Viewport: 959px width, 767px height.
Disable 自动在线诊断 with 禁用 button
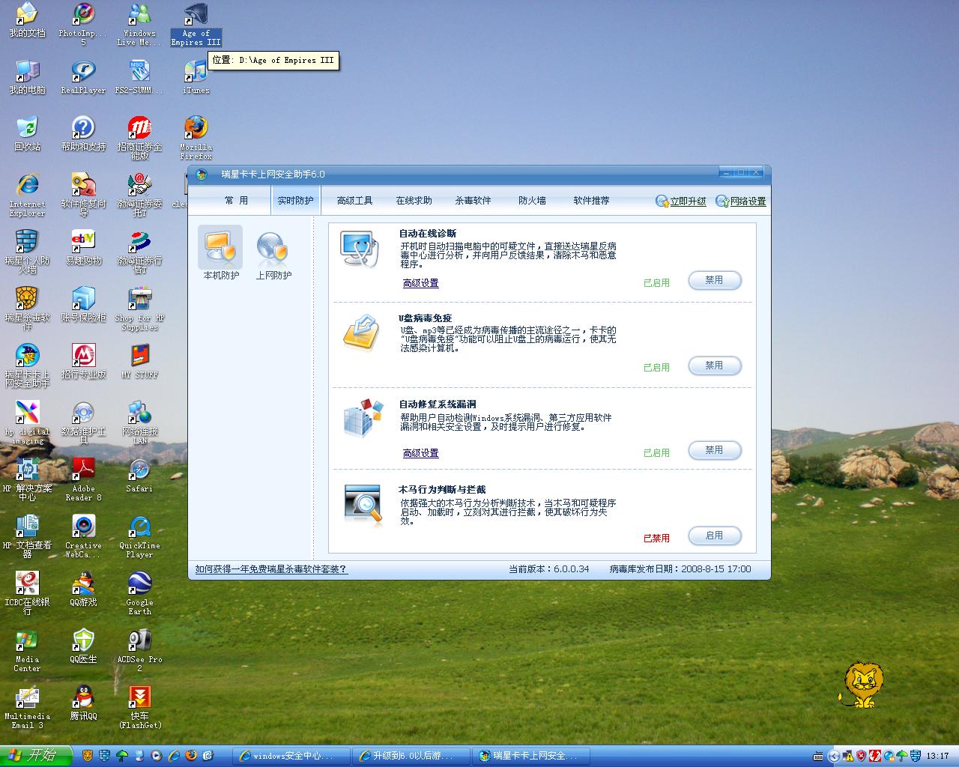pos(715,280)
